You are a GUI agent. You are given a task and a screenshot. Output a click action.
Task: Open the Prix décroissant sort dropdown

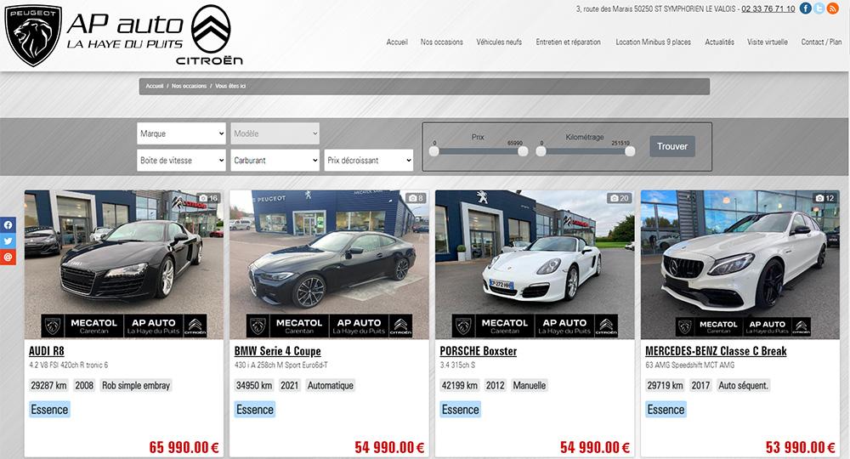pyautogui.click(x=368, y=160)
